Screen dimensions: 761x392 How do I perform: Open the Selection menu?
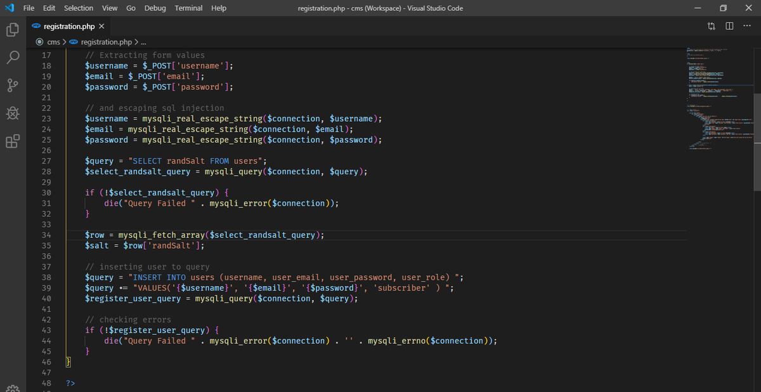pyautogui.click(x=79, y=8)
